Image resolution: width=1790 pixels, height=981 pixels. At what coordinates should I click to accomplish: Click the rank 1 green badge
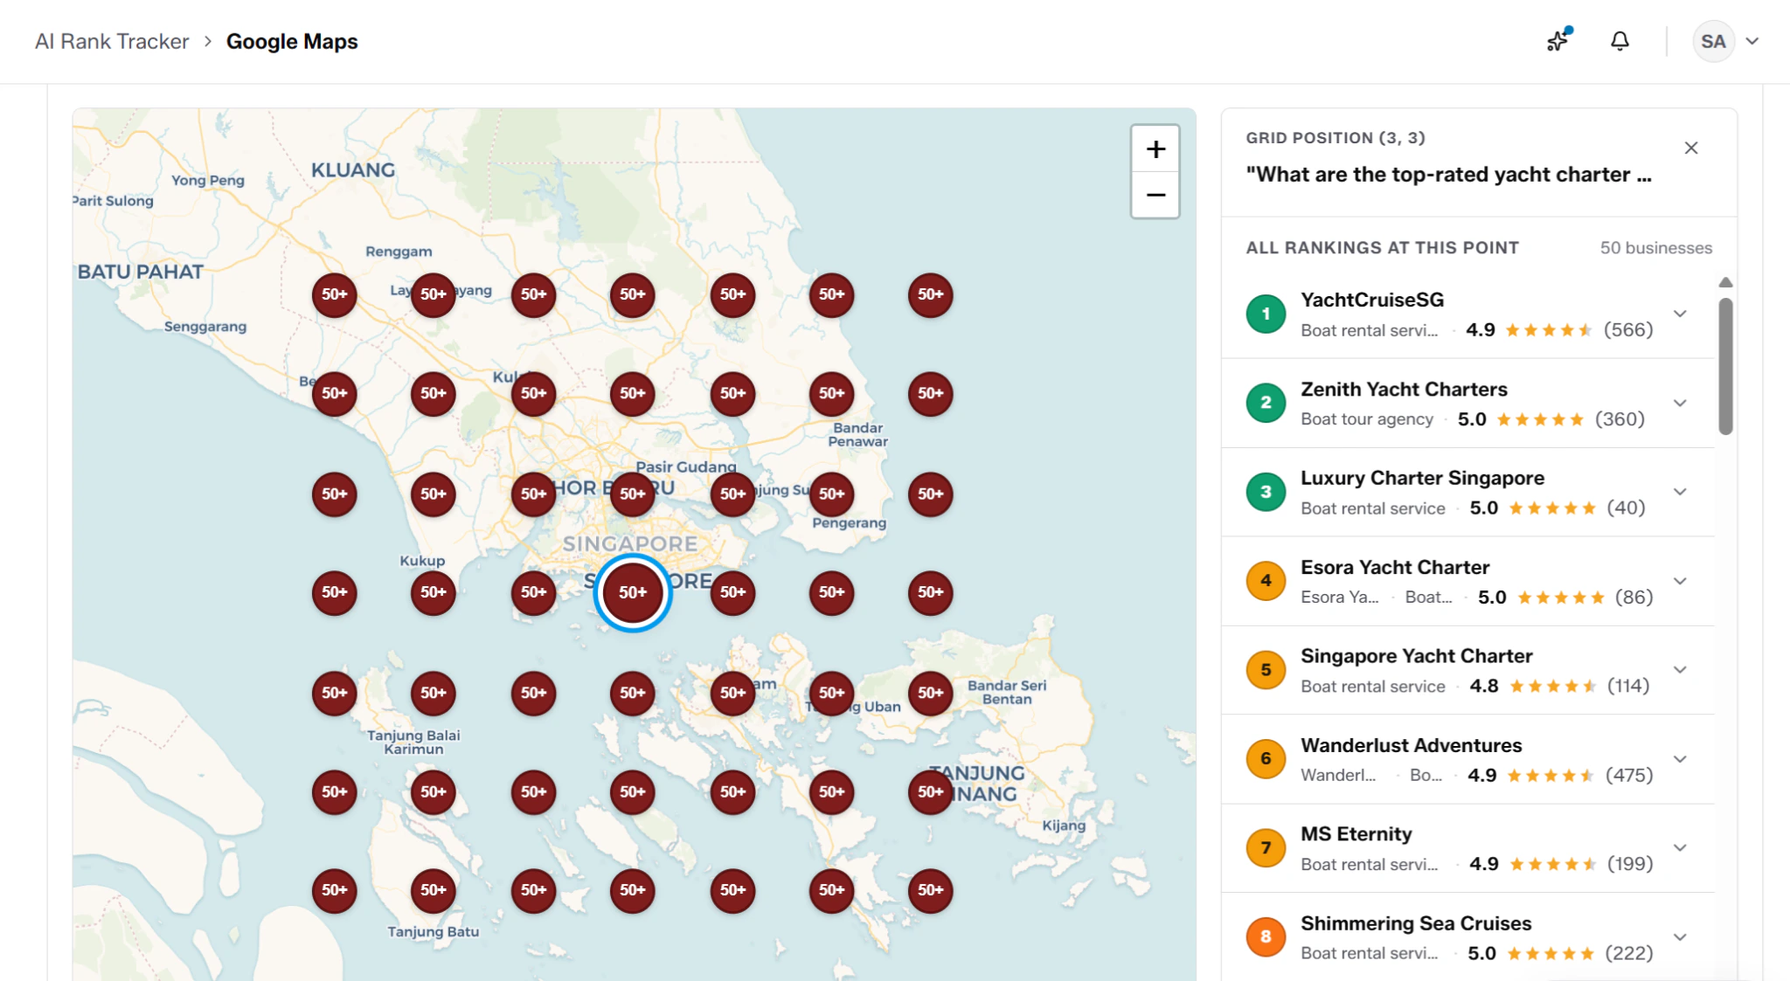(1266, 314)
